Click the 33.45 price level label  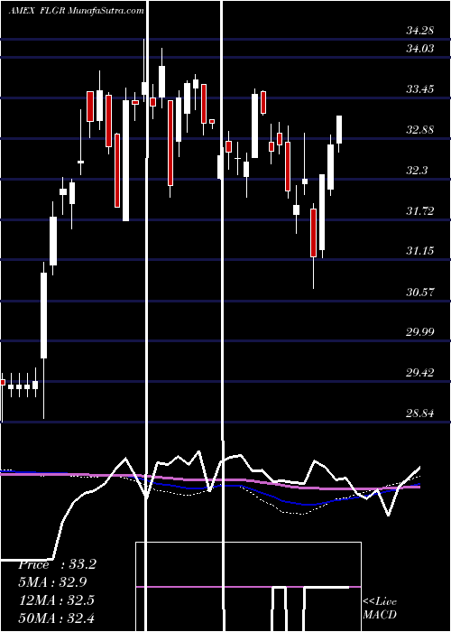coord(420,89)
